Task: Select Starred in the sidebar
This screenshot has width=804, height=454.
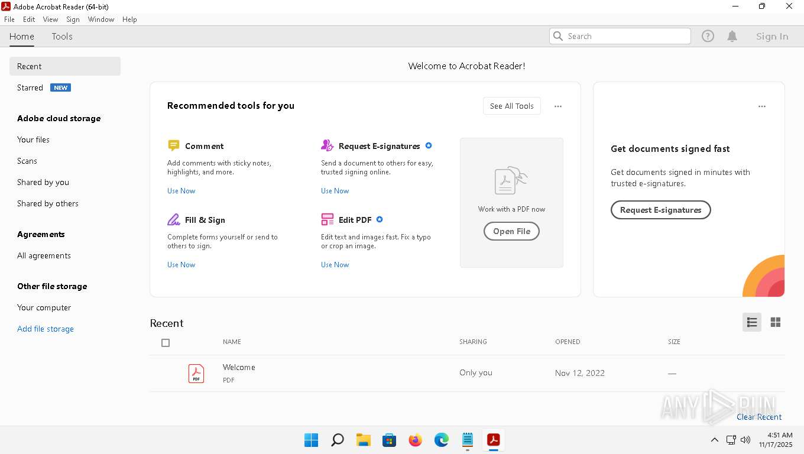Action: click(30, 87)
